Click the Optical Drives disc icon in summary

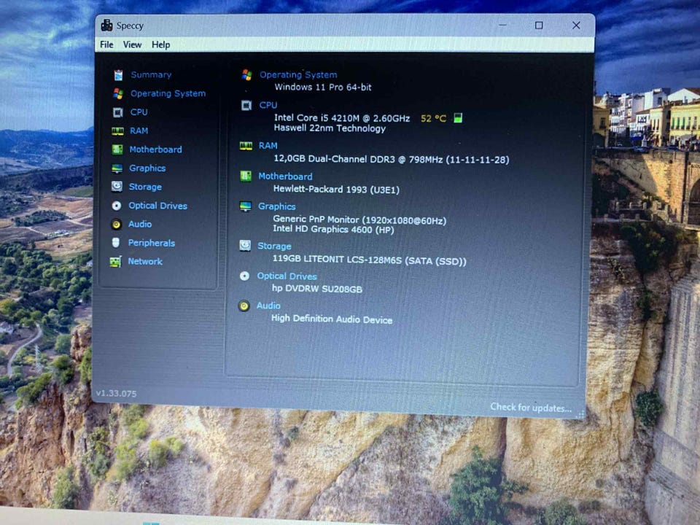245,276
